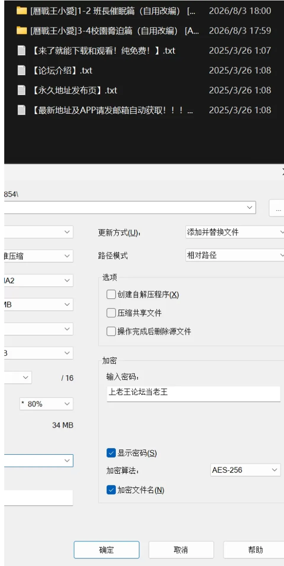Click the 确定 button

[x=106, y=550]
